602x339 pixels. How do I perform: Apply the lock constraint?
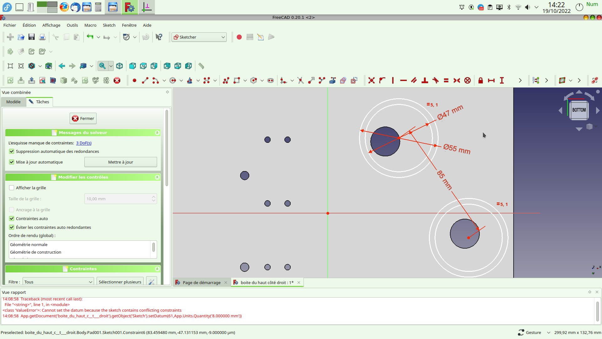tap(481, 81)
